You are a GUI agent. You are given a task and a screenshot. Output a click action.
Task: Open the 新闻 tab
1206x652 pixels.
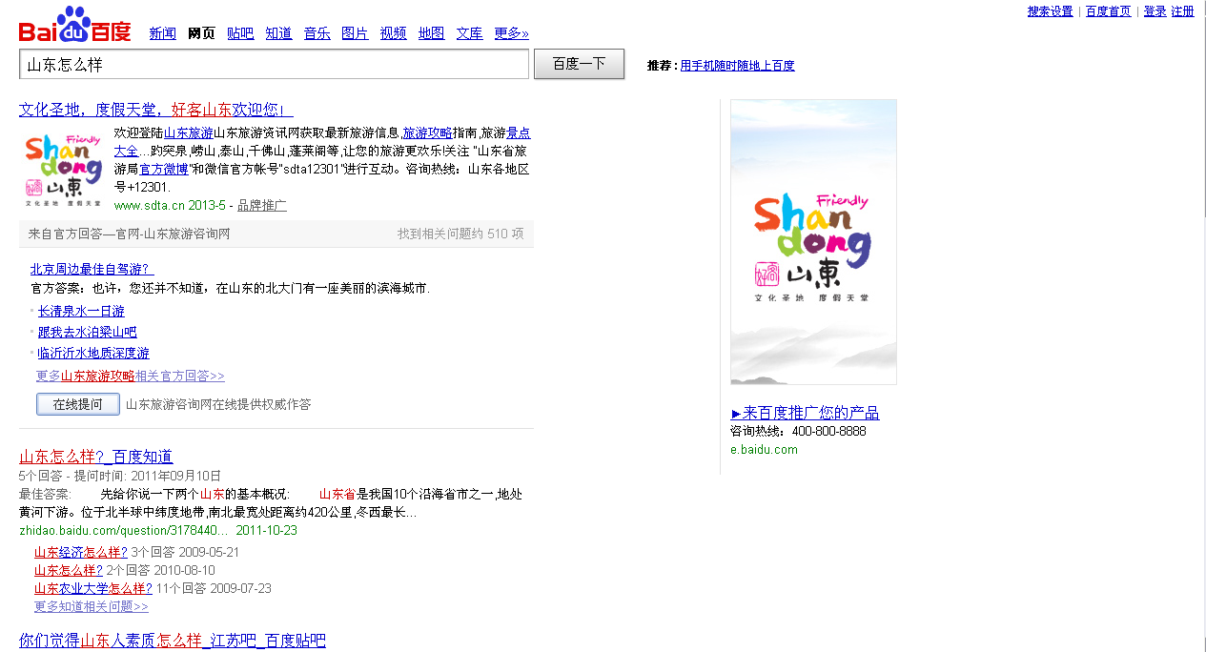[x=163, y=33]
